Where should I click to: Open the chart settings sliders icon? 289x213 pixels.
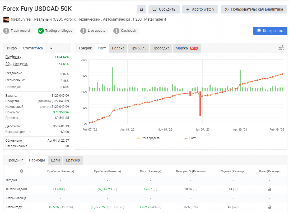pyautogui.click(x=281, y=48)
